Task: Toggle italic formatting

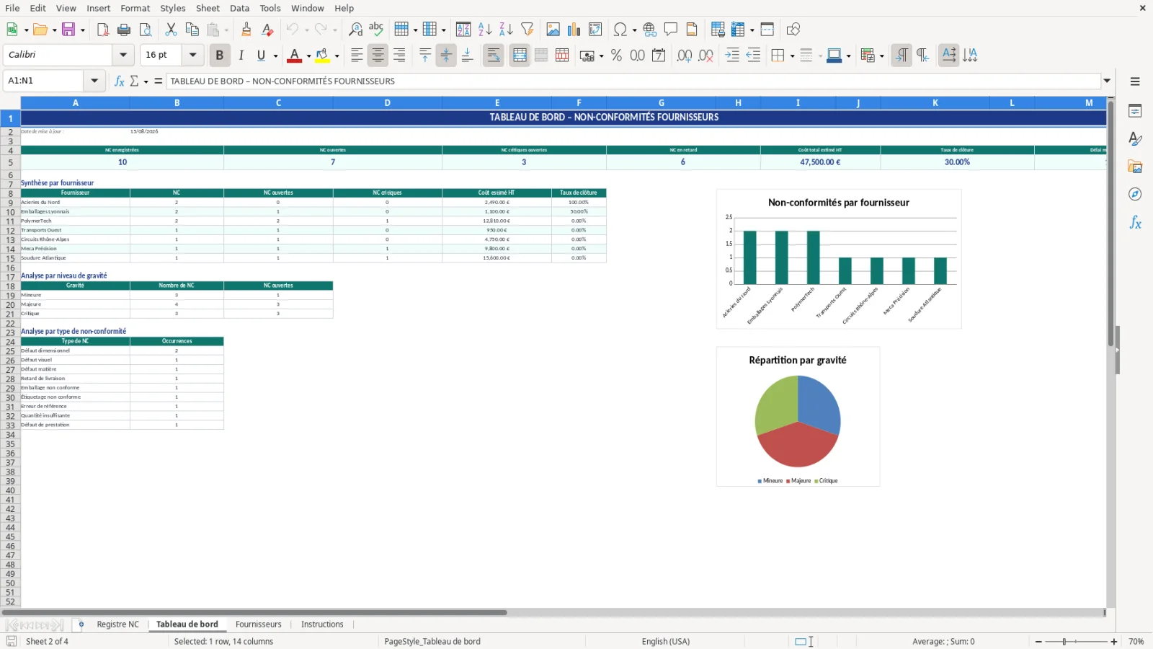Action: (241, 56)
